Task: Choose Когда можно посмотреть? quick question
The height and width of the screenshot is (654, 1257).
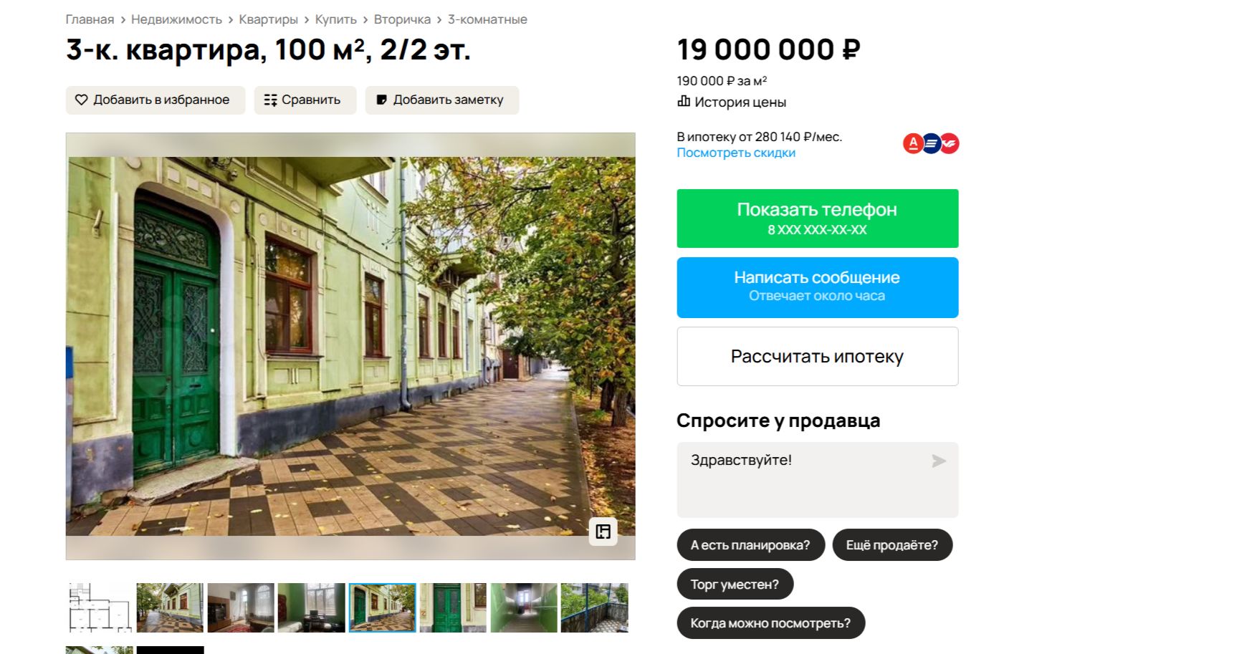Action: pyautogui.click(x=771, y=623)
